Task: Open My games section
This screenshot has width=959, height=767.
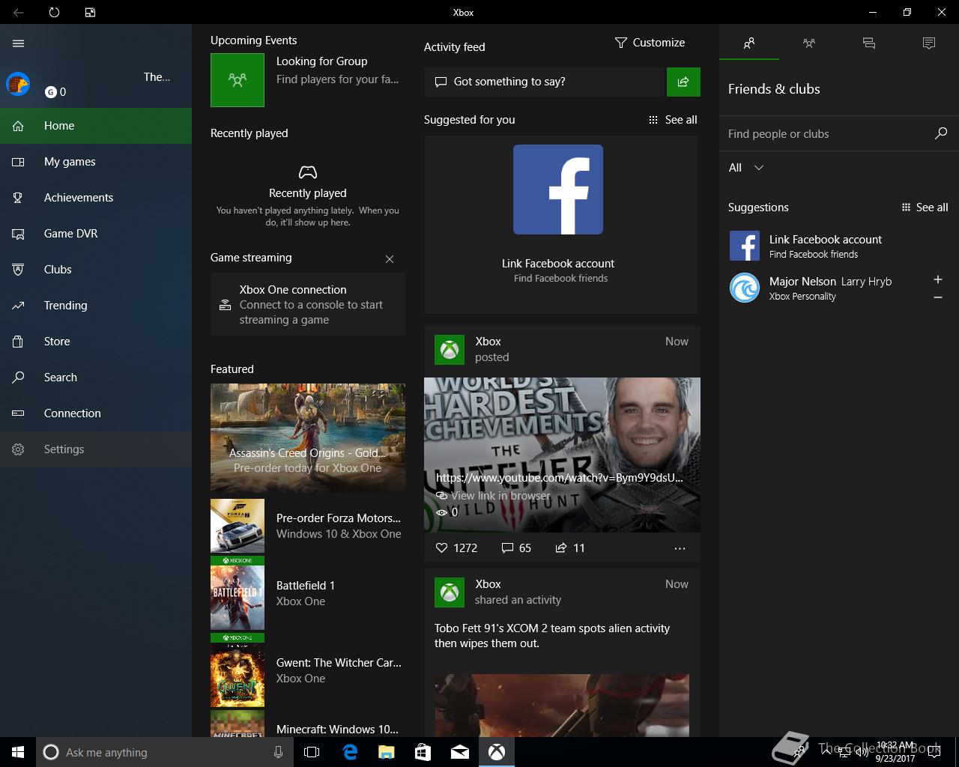Action: click(96, 162)
